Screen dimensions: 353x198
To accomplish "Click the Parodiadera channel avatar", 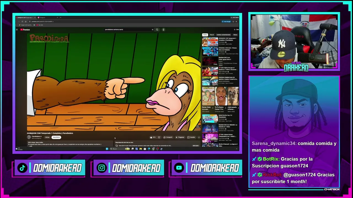I will (29, 137).
